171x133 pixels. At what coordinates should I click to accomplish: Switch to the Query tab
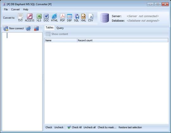(60, 28)
